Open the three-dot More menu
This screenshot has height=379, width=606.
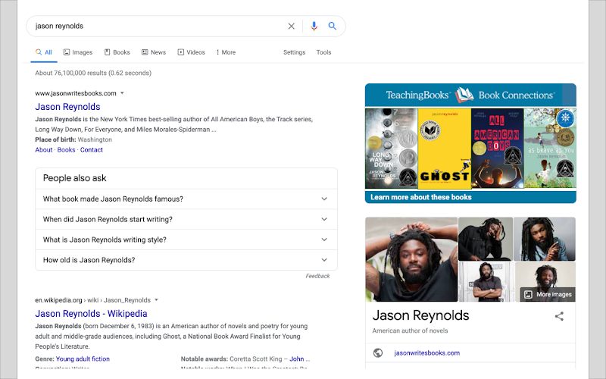(x=226, y=52)
